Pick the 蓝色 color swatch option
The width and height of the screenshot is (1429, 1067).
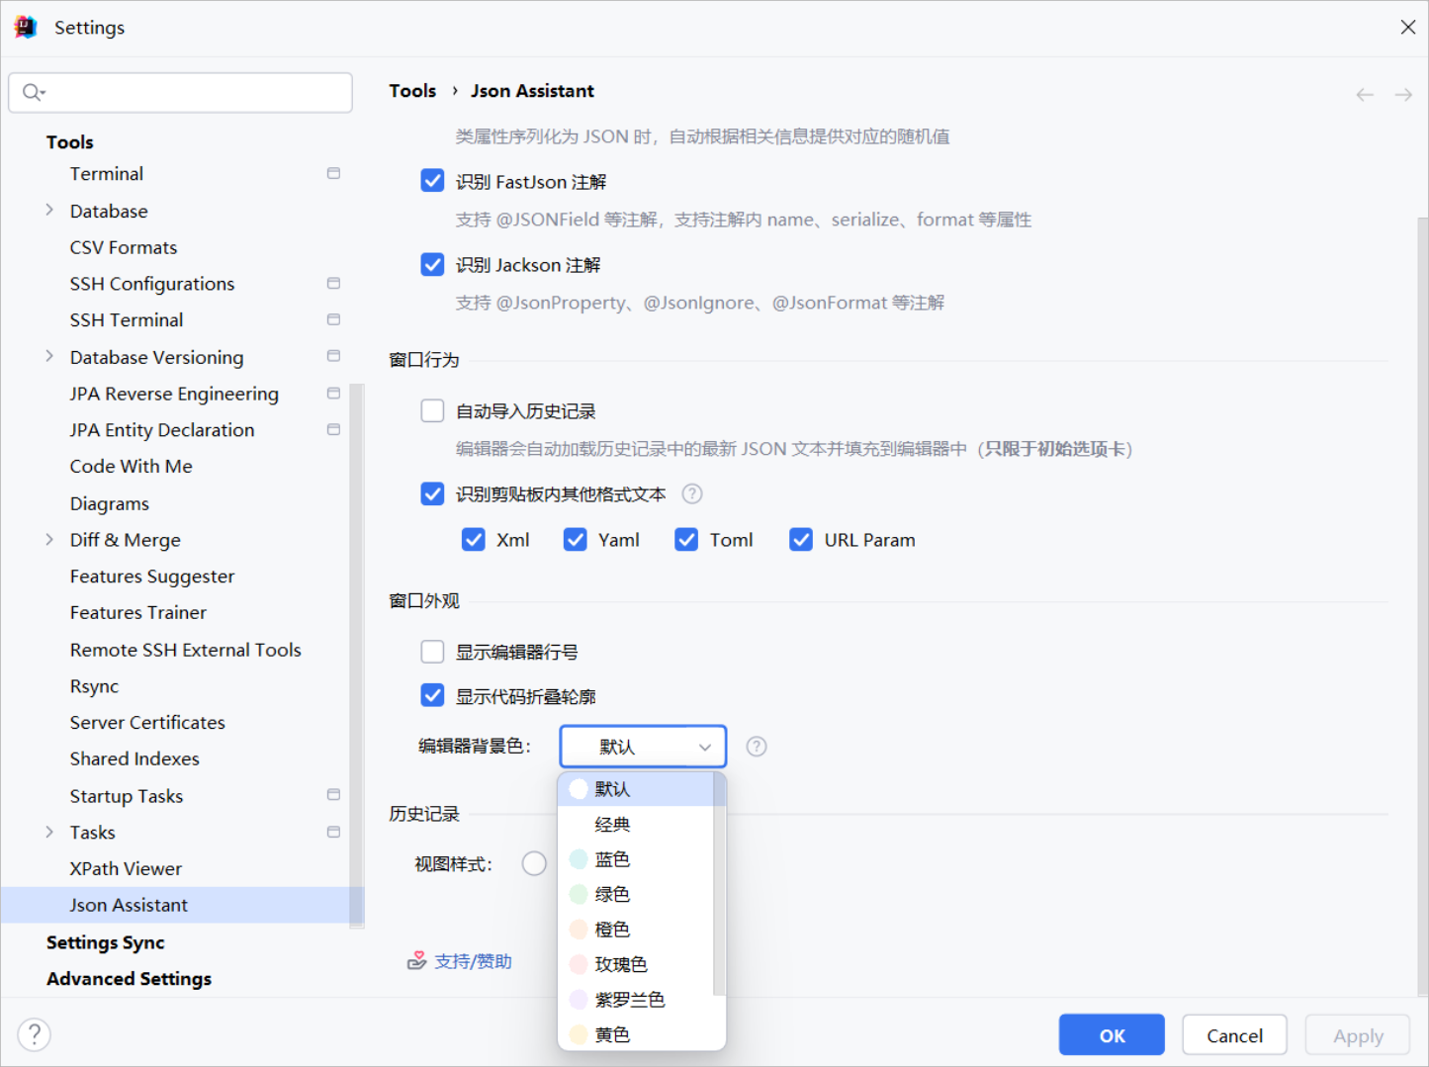(x=612, y=859)
